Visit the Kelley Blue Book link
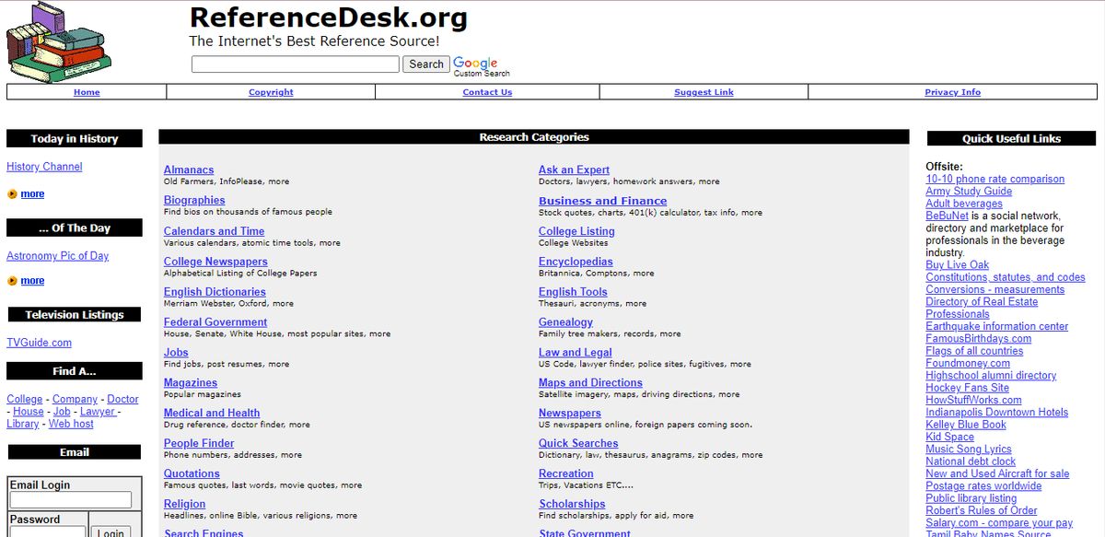 pos(965,425)
